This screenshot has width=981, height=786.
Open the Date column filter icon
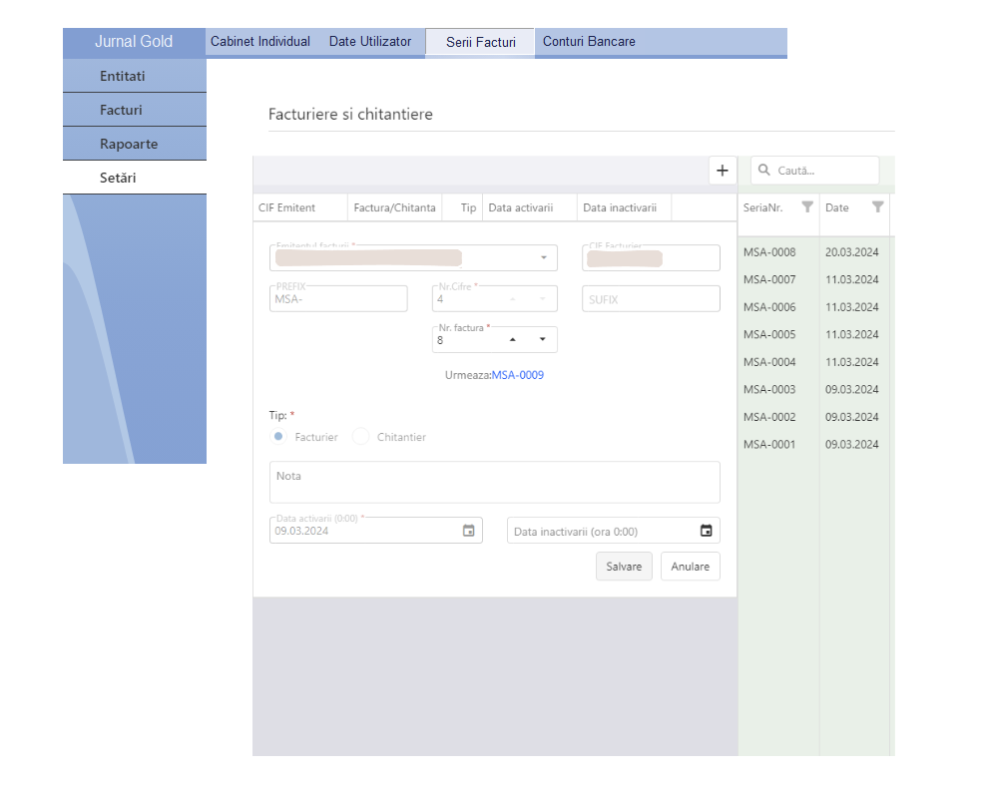(878, 207)
